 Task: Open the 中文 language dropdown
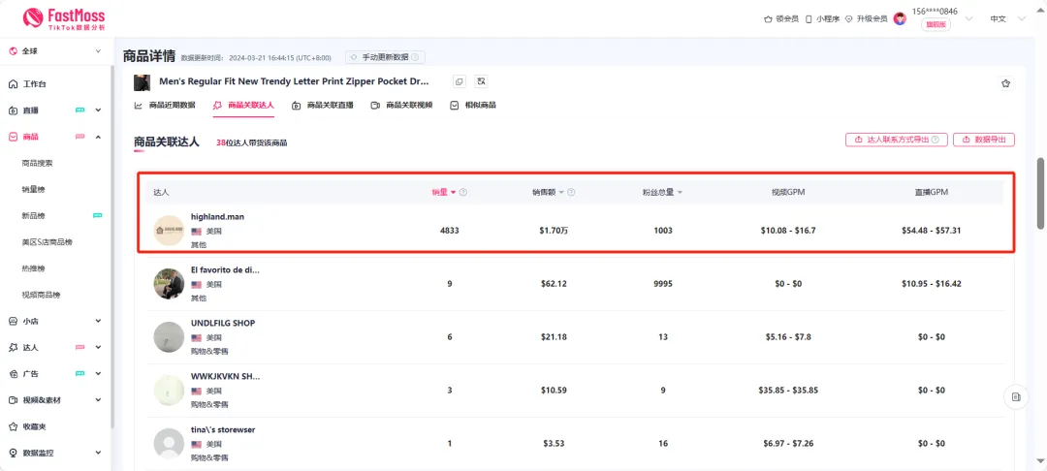1006,18
